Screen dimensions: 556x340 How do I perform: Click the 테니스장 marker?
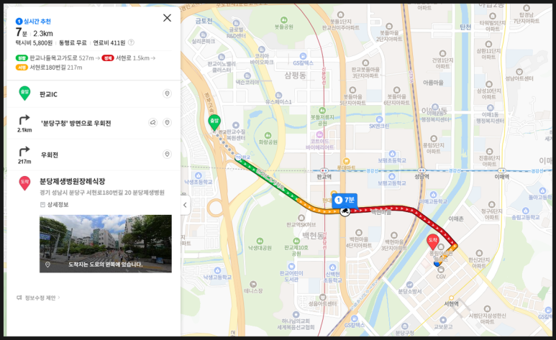253,285
